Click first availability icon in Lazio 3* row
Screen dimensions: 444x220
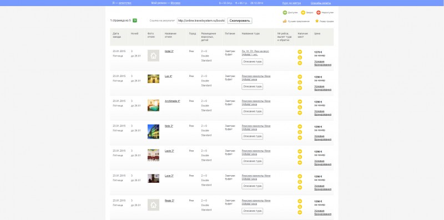(300, 151)
